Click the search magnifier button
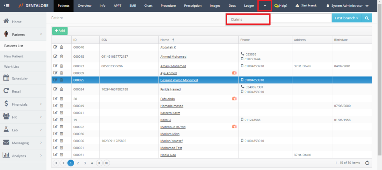This screenshot has width=382, height=170. point(367,18)
